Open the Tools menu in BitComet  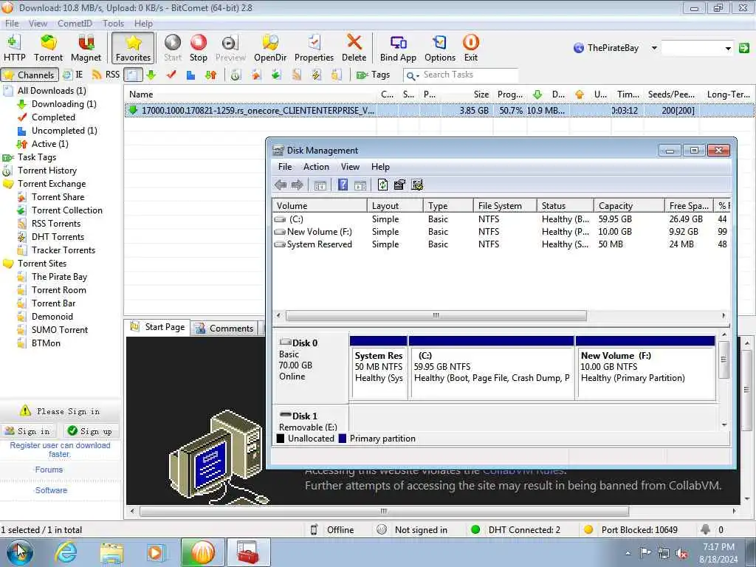113,23
